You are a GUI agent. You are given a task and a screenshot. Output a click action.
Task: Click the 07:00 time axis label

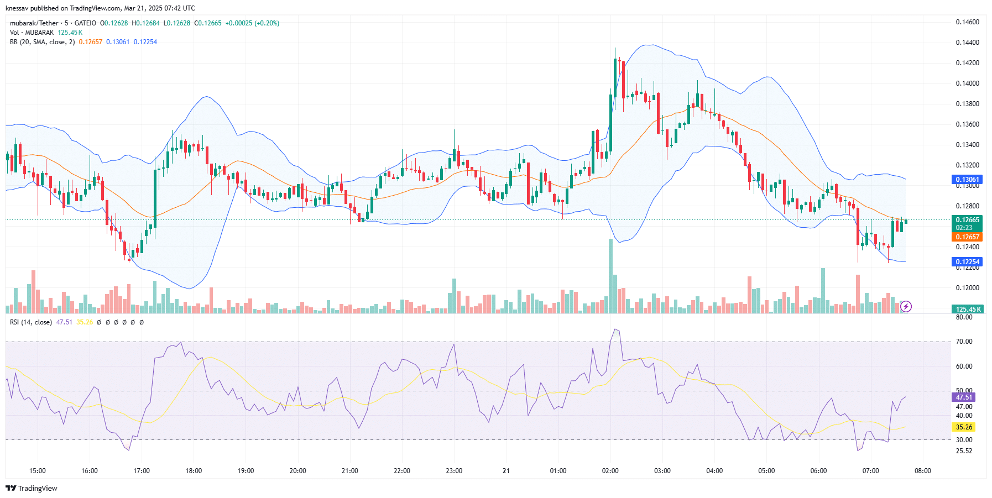pyautogui.click(x=870, y=471)
